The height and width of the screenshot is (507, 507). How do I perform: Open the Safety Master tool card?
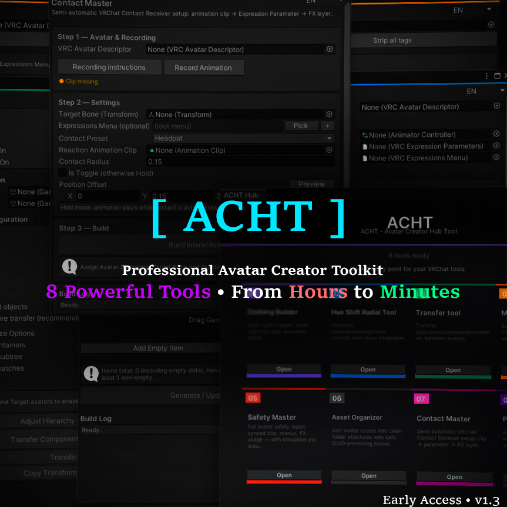(284, 475)
